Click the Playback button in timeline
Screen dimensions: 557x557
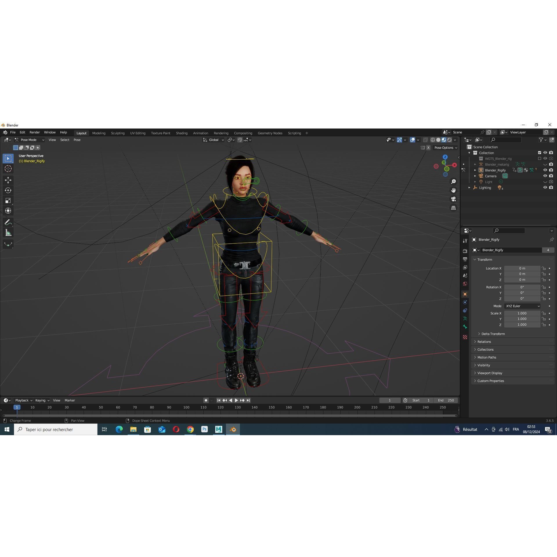(23, 400)
